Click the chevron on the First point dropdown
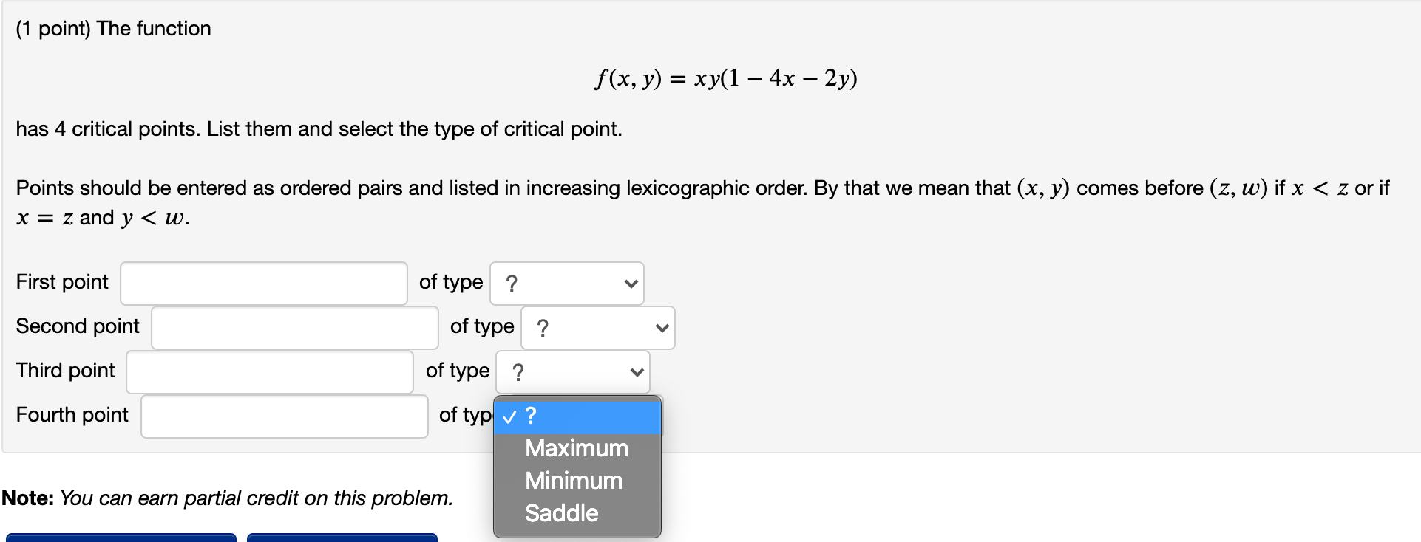This screenshot has height=542, width=1421. coord(630,283)
